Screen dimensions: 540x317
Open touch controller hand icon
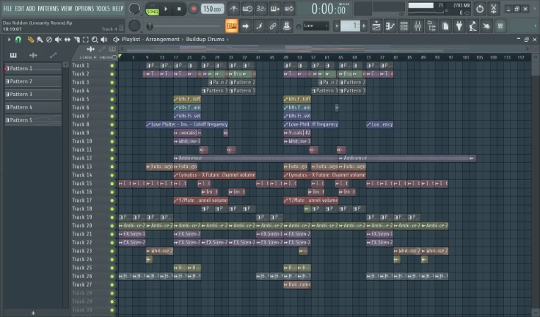click(486, 26)
